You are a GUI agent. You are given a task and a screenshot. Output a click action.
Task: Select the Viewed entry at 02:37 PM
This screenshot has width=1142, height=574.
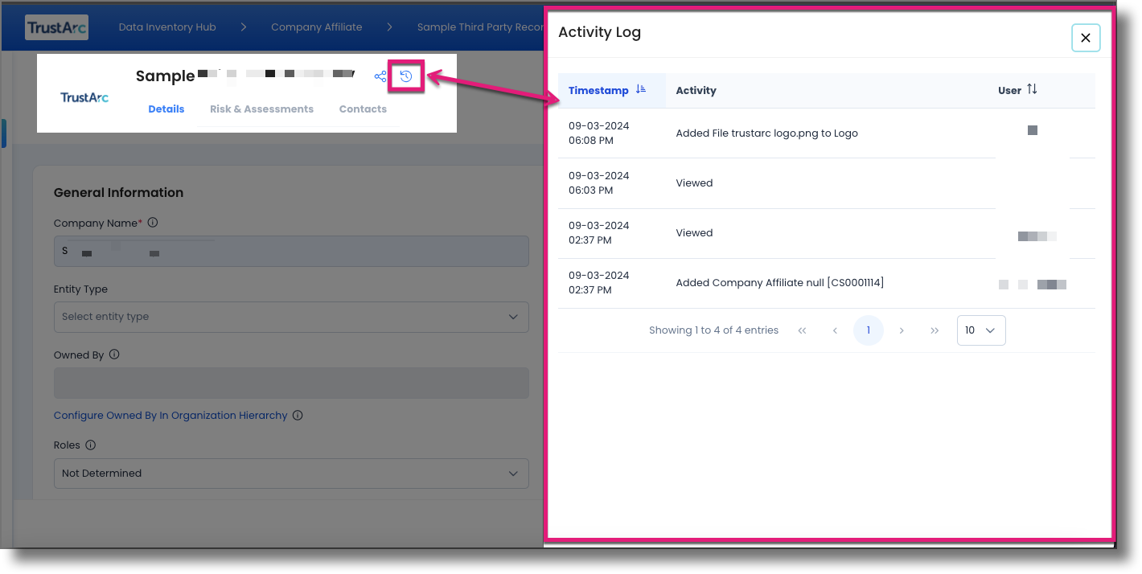point(827,233)
